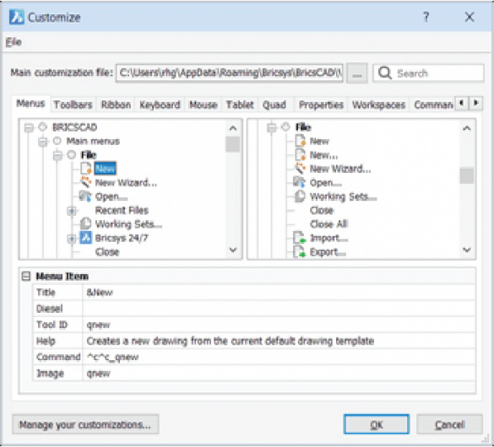Click the browse ellipsis button for customization file

click(x=356, y=73)
